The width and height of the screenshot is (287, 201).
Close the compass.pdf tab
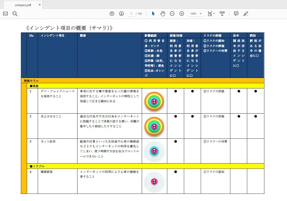(39, 5)
